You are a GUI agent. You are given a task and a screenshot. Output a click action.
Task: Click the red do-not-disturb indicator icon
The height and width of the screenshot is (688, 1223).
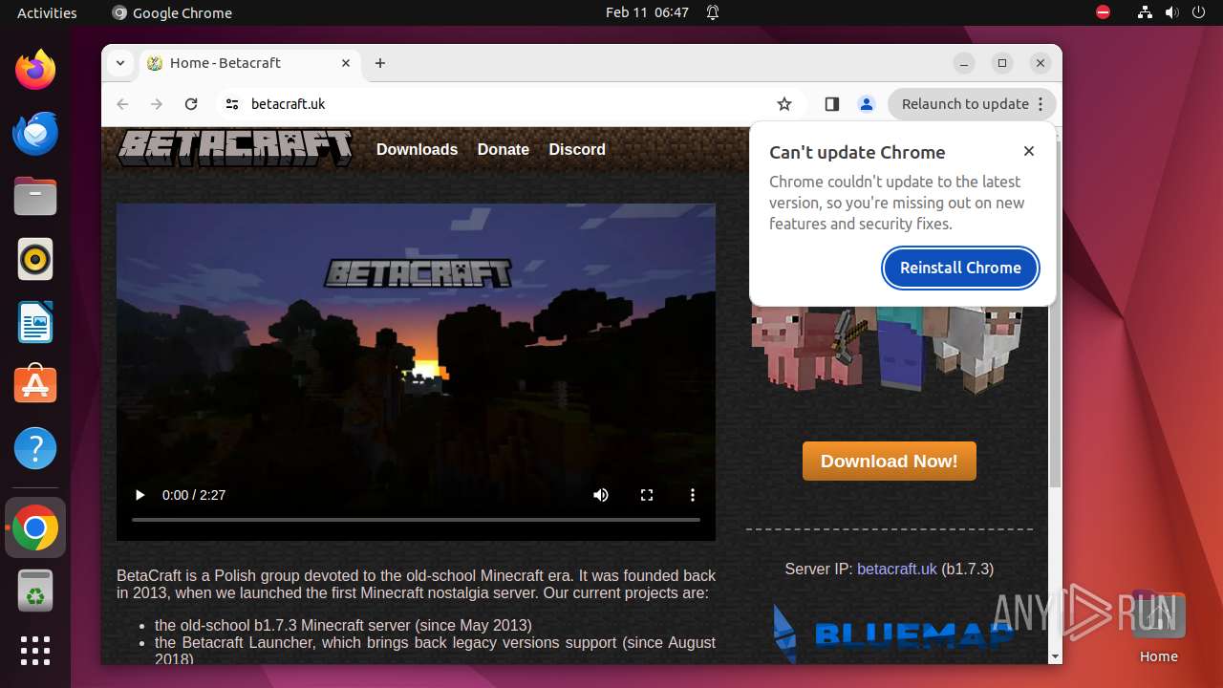coord(1103,13)
